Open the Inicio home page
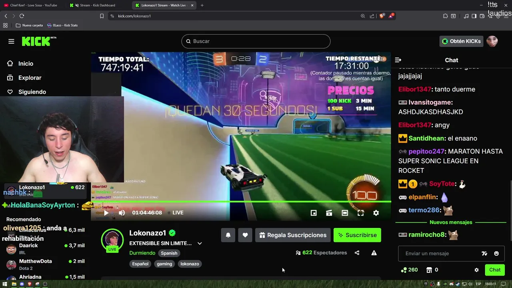The height and width of the screenshot is (288, 512). [26, 64]
